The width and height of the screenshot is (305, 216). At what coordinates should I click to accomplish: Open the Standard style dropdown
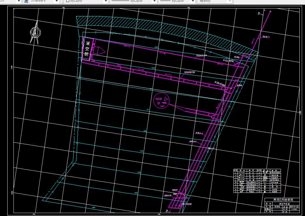[57, 1]
